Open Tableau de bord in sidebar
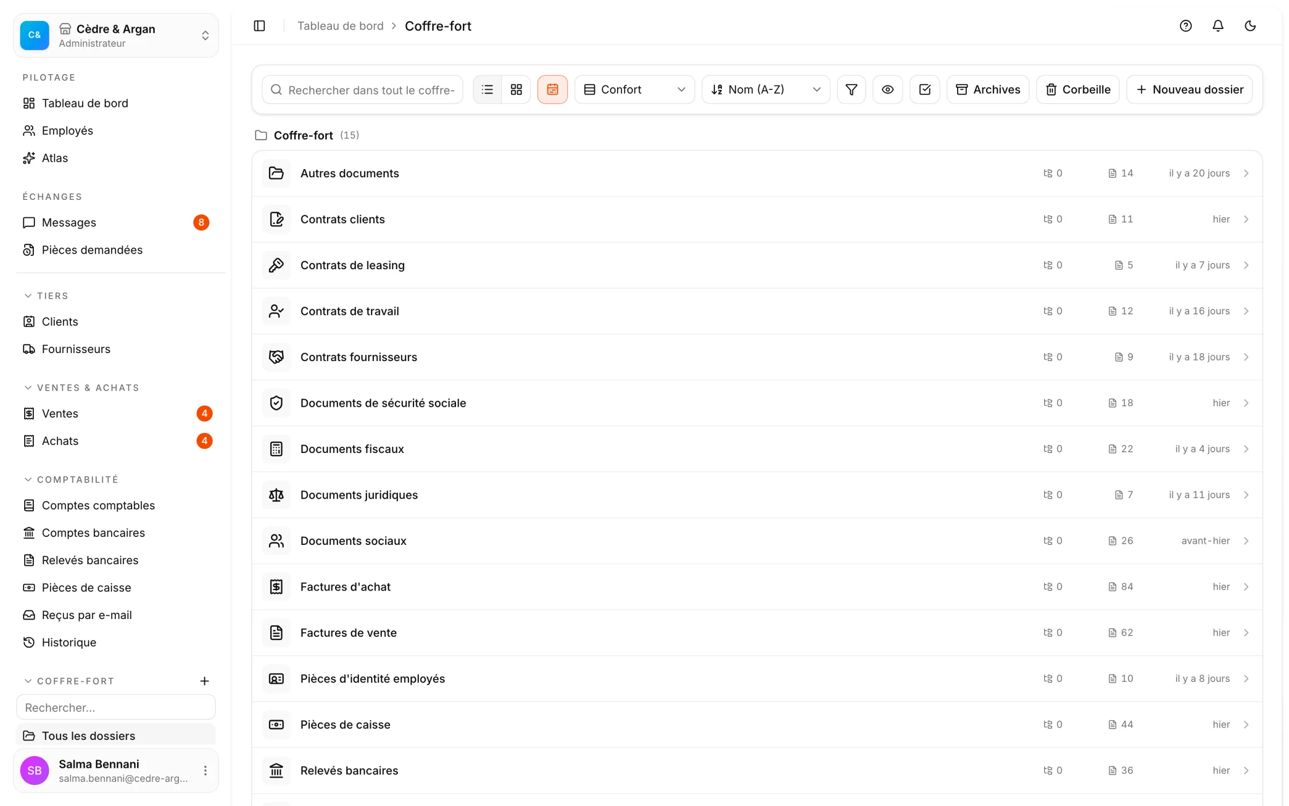The image size is (1289, 806). [x=116, y=103]
